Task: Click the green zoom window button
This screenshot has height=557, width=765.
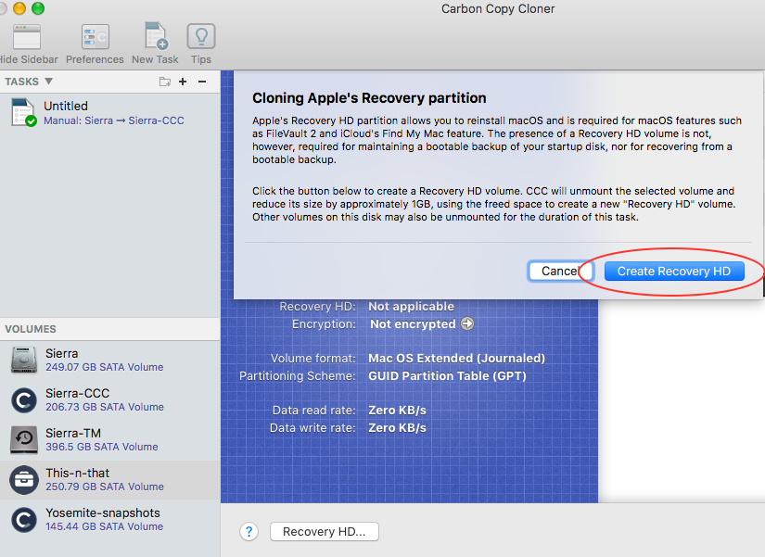Action: pos(38,8)
